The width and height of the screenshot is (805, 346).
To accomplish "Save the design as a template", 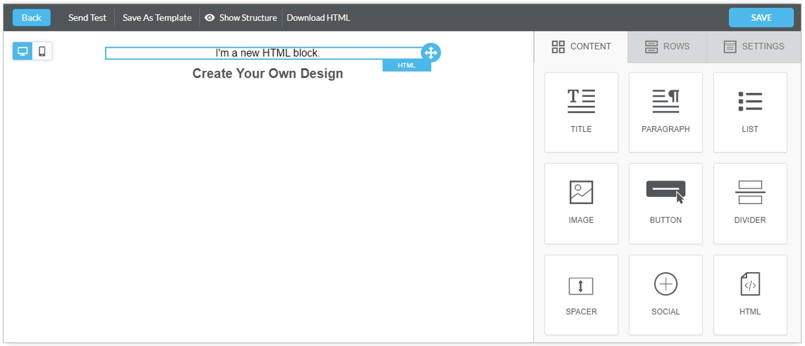I will point(157,17).
